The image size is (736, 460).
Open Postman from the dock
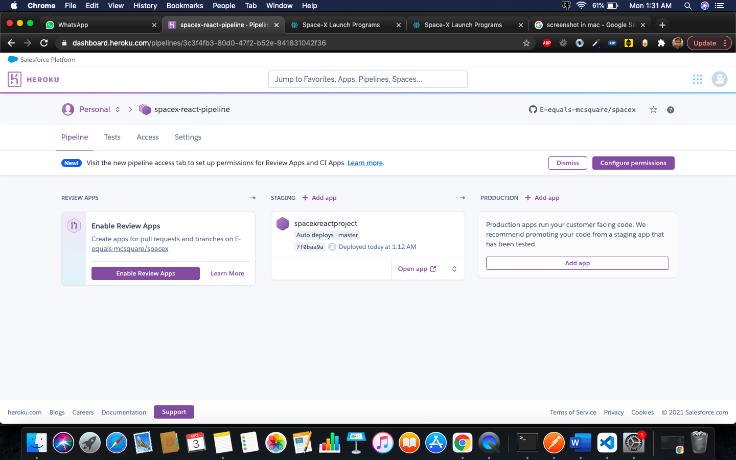pyautogui.click(x=554, y=443)
